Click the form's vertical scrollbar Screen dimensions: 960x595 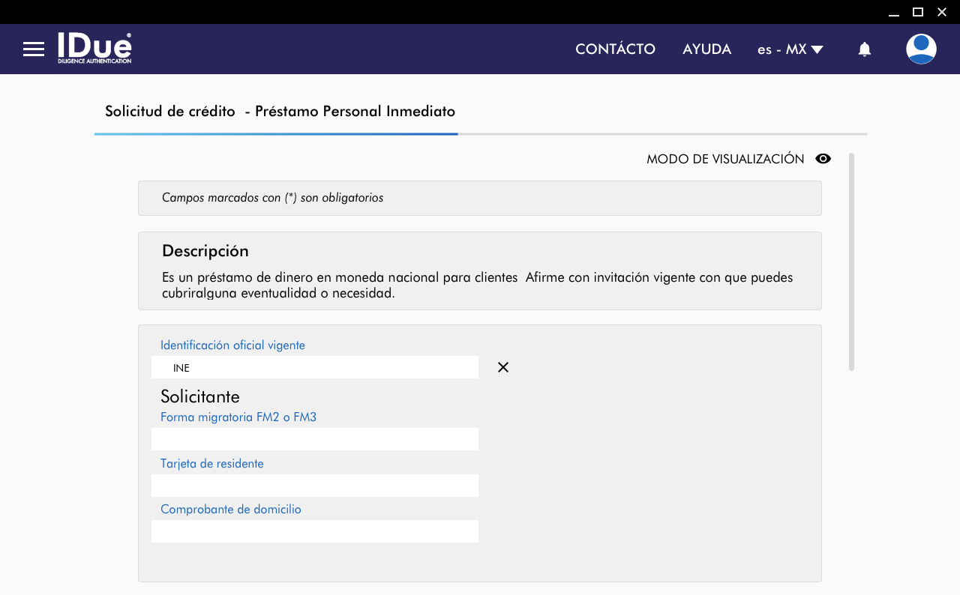[x=851, y=262]
